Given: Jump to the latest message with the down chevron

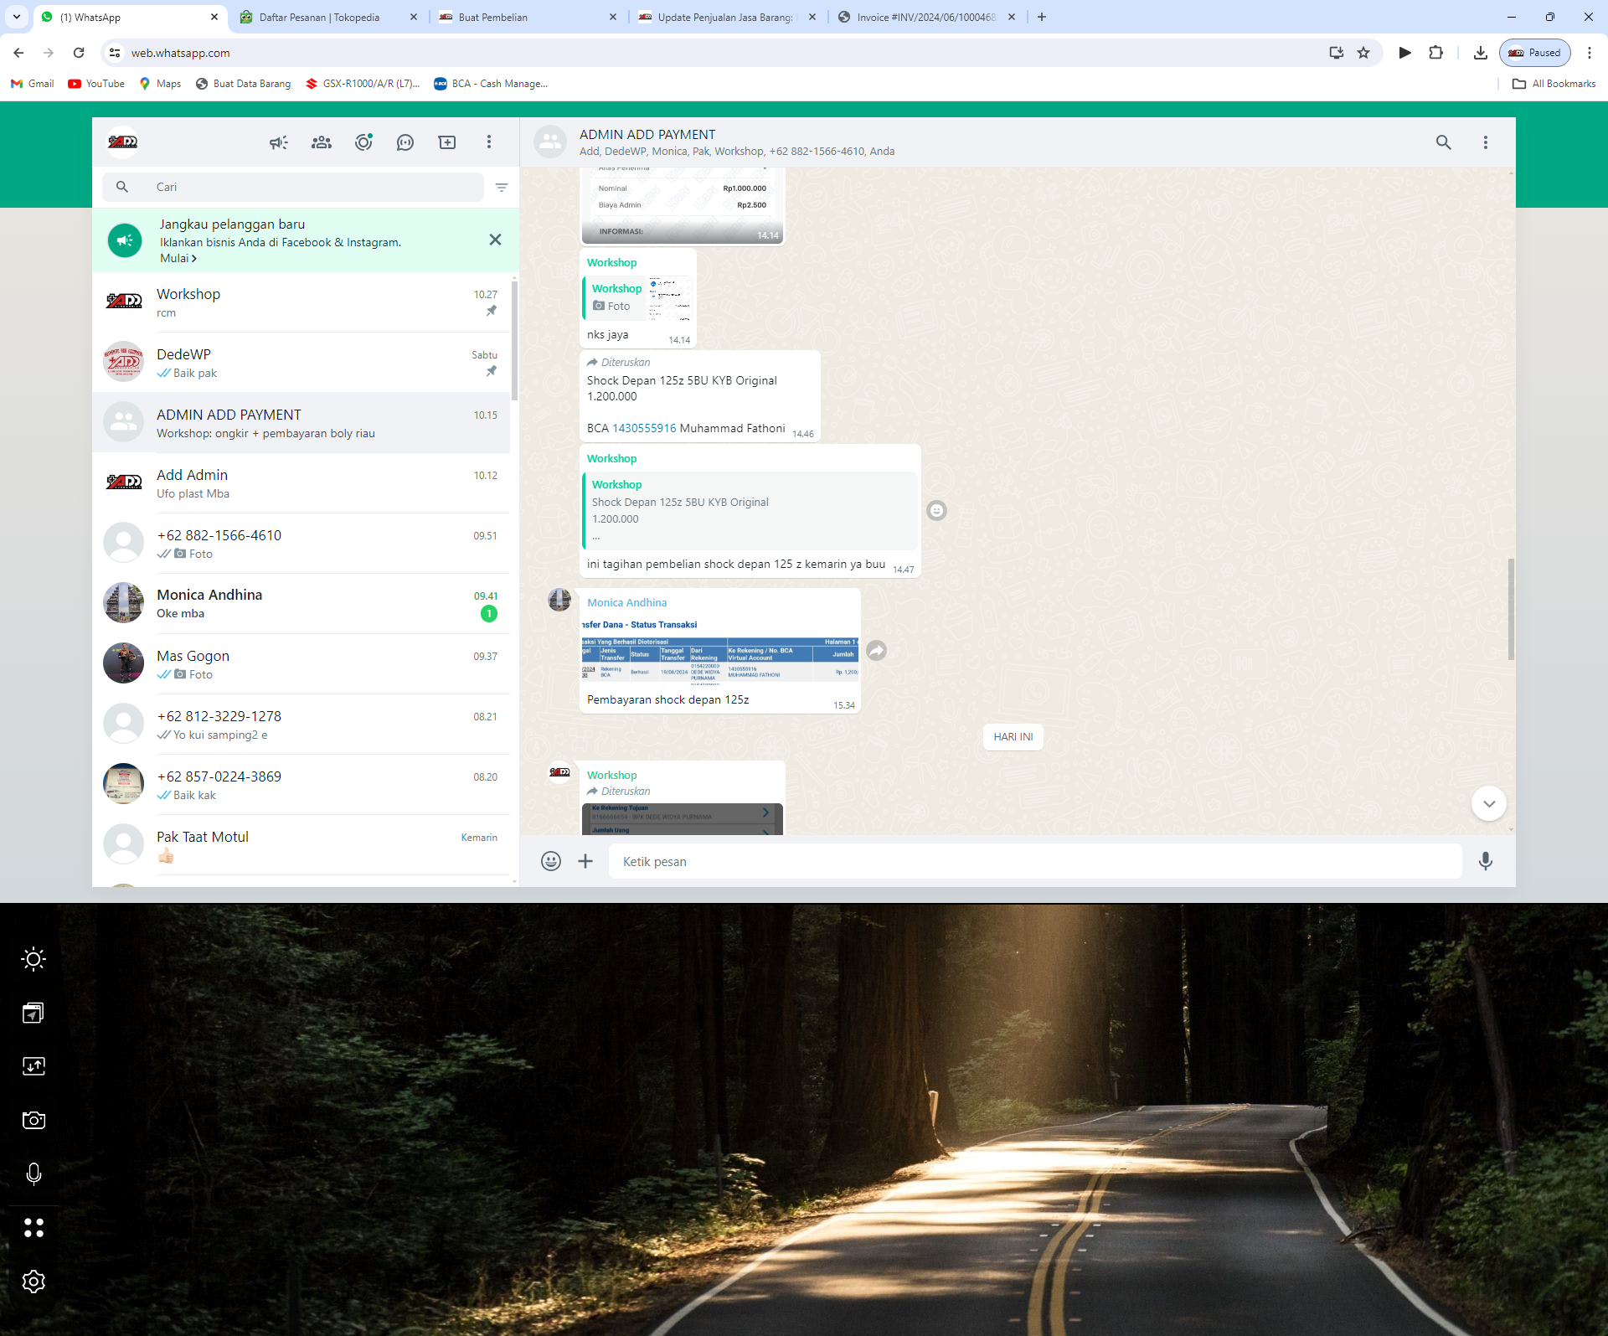Looking at the screenshot, I should pos(1488,804).
